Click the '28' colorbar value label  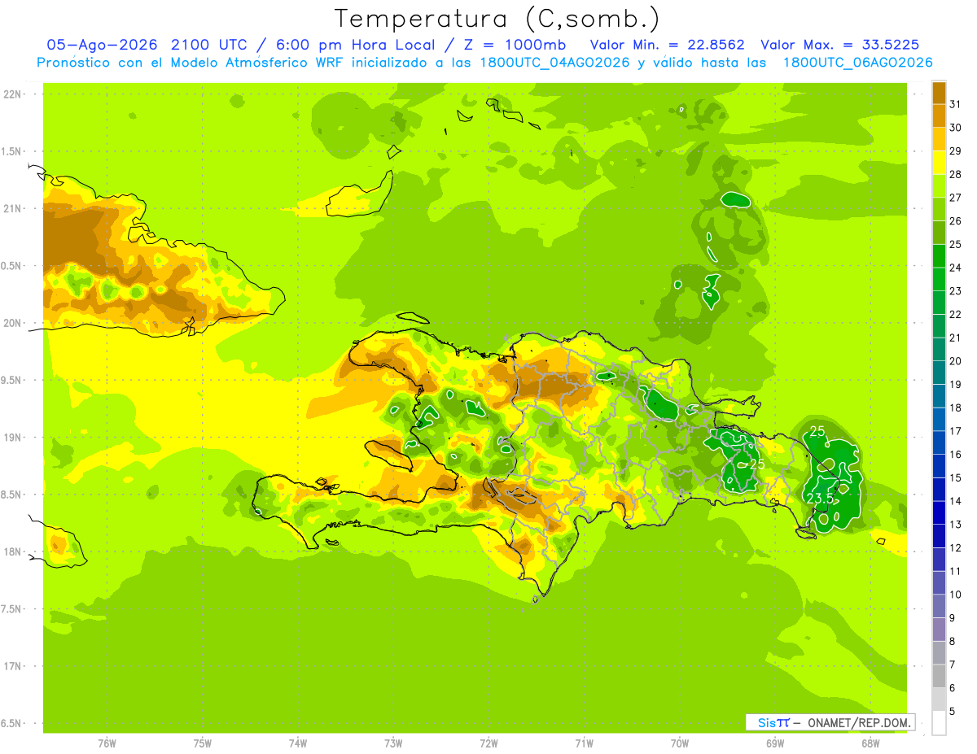[956, 174]
